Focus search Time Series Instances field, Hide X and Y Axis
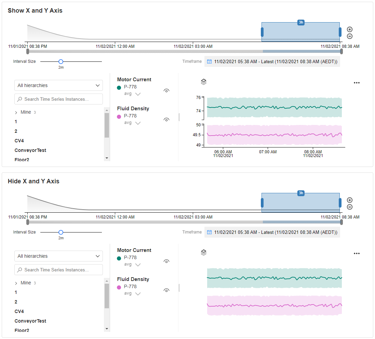The width and height of the screenshot is (375, 339). pyautogui.click(x=58, y=270)
